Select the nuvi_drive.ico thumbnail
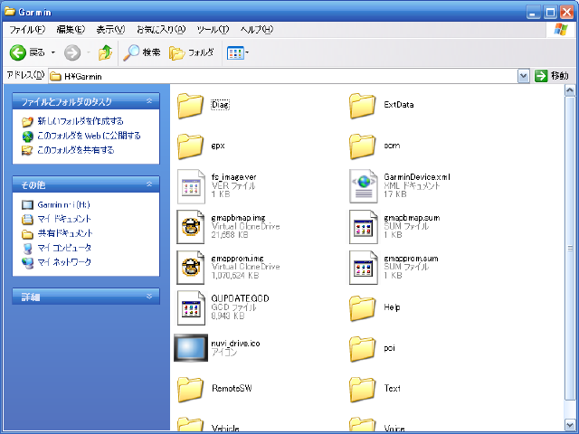The height and width of the screenshot is (434, 579). point(191,348)
